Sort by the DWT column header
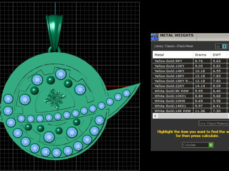The height and width of the screenshot is (171, 229). point(219,55)
